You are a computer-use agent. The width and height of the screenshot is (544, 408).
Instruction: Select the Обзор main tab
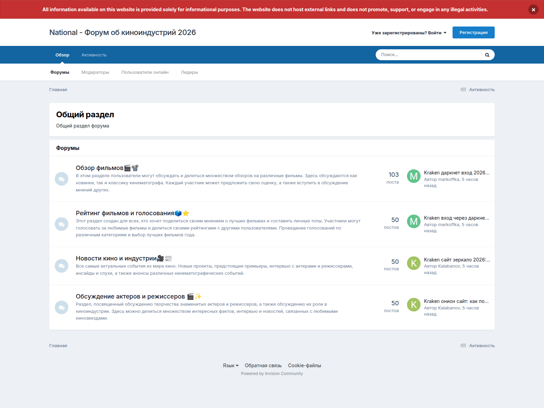point(62,55)
